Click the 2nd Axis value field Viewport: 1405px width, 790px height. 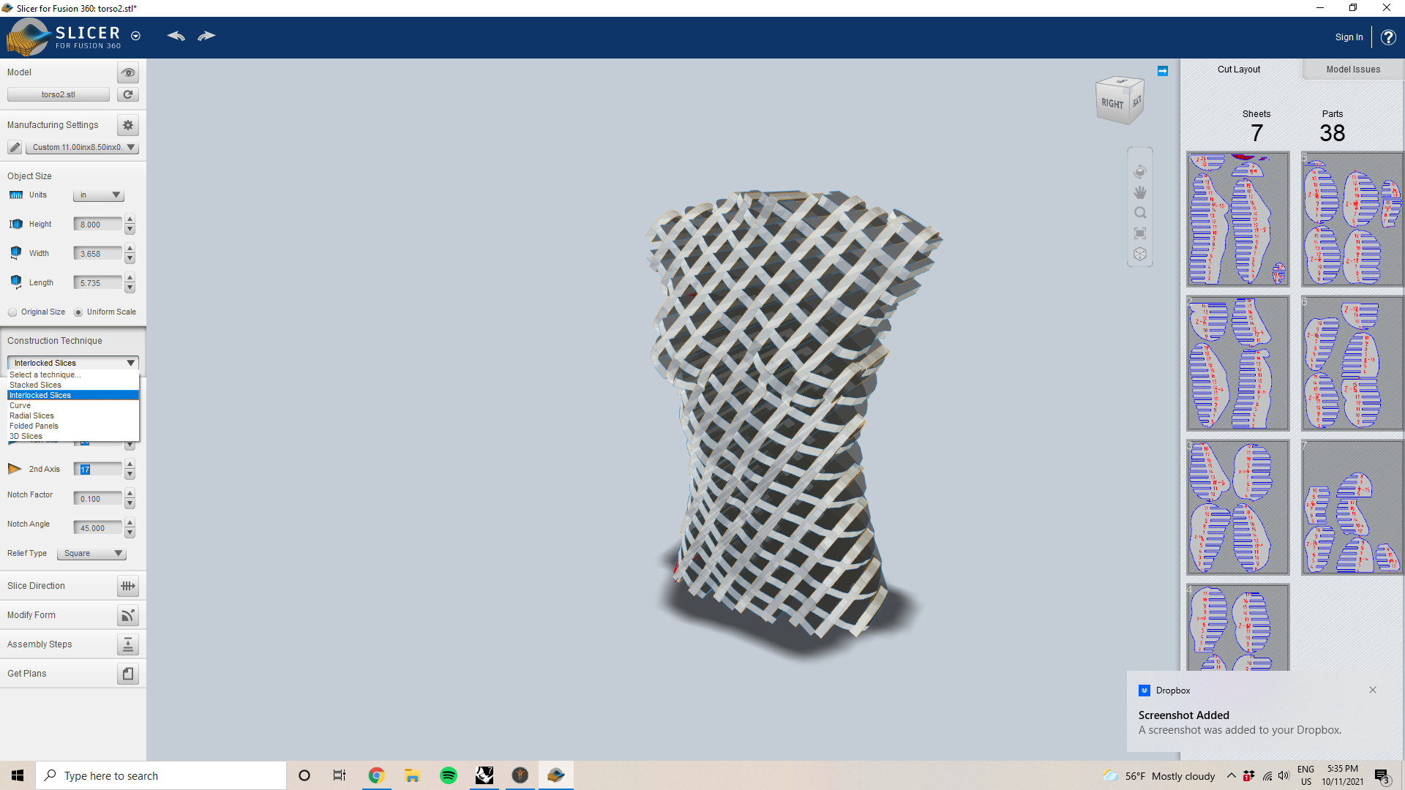tap(98, 470)
